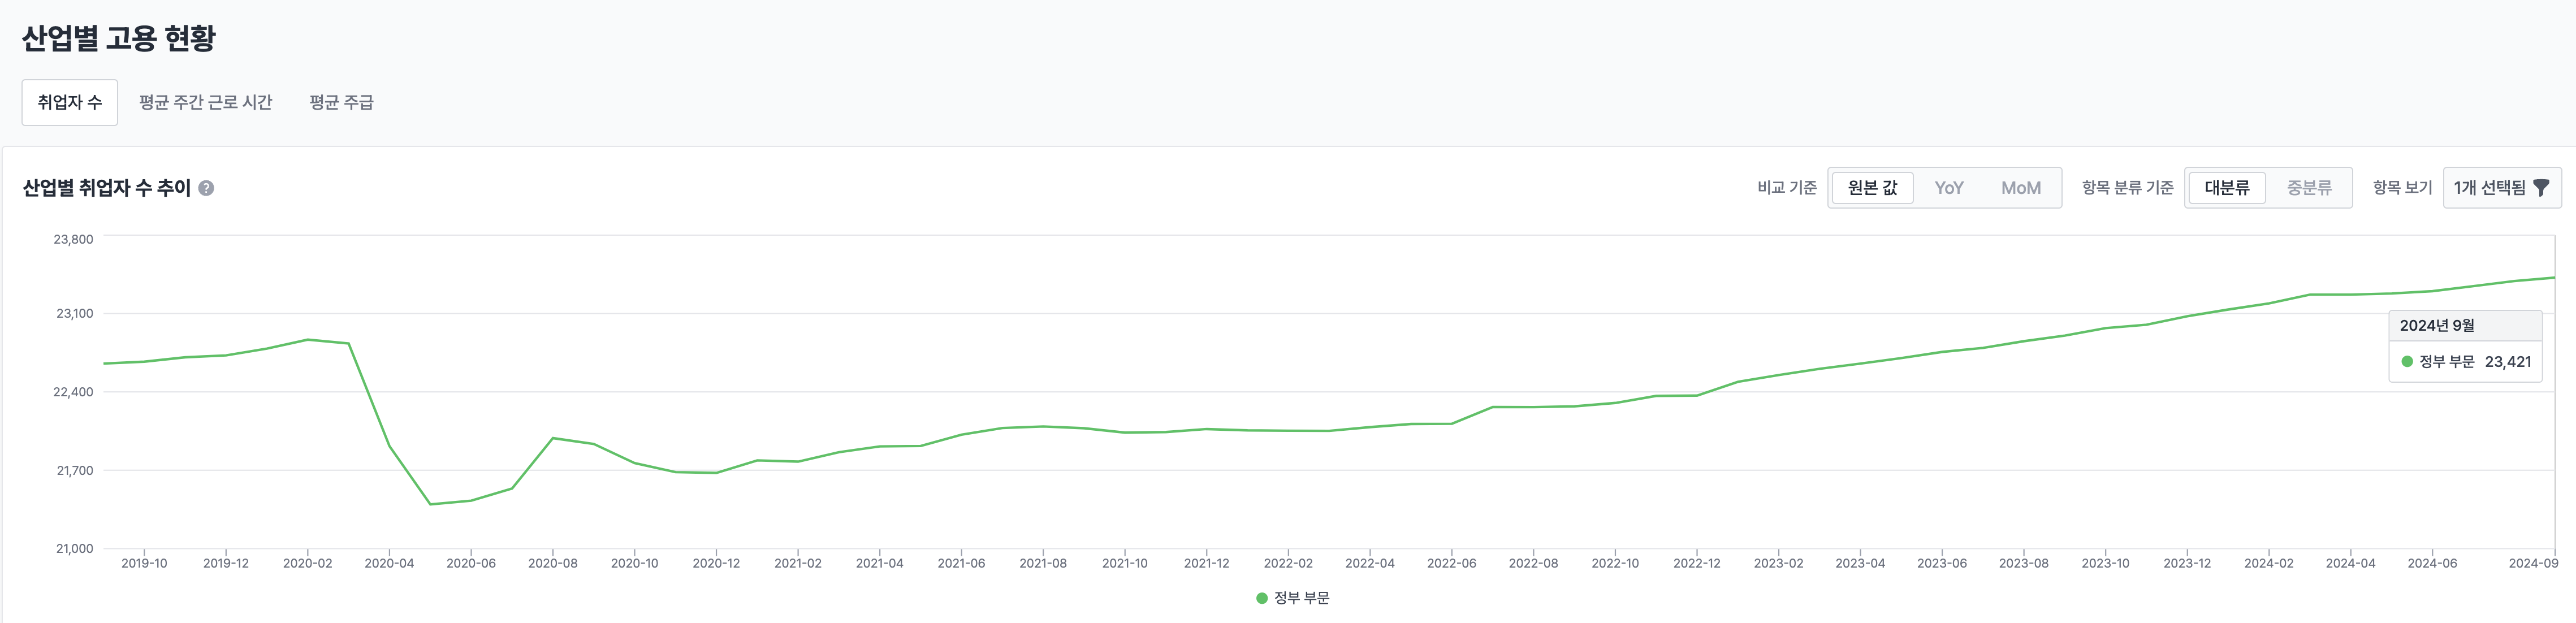Switch comparison to YoY
The height and width of the screenshot is (623, 2576).
coord(1948,188)
